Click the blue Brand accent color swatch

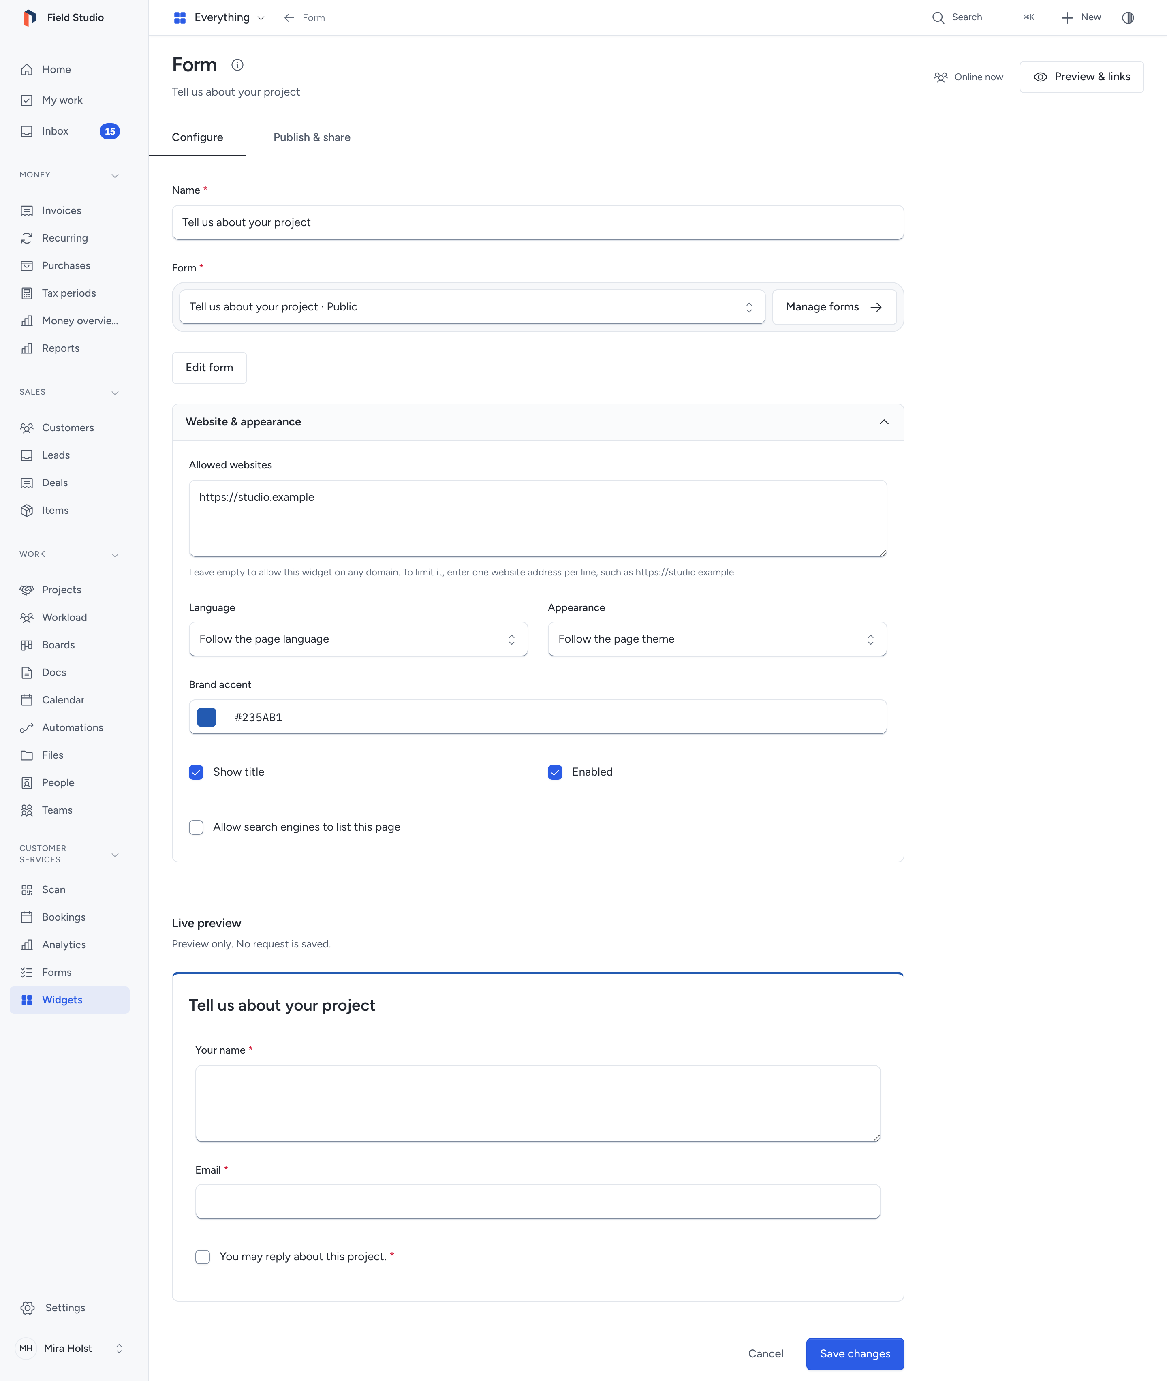(x=206, y=717)
